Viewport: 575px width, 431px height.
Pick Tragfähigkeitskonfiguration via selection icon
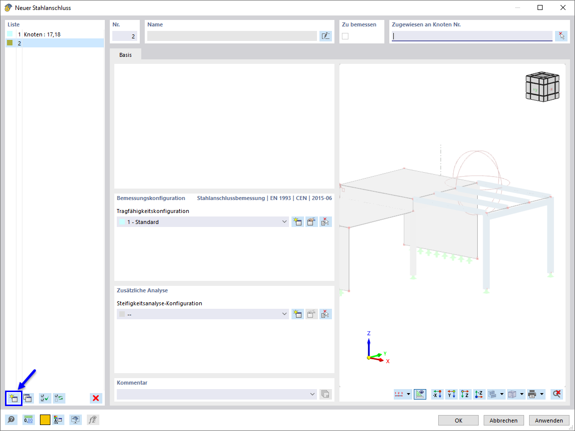[325, 221]
